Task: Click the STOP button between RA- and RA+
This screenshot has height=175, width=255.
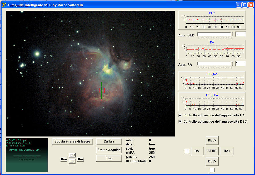Action: pyautogui.click(x=212, y=151)
